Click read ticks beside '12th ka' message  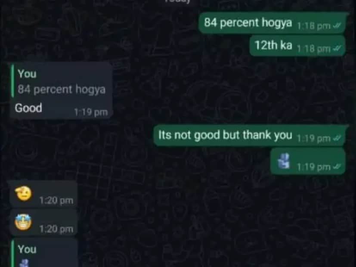[337, 48]
